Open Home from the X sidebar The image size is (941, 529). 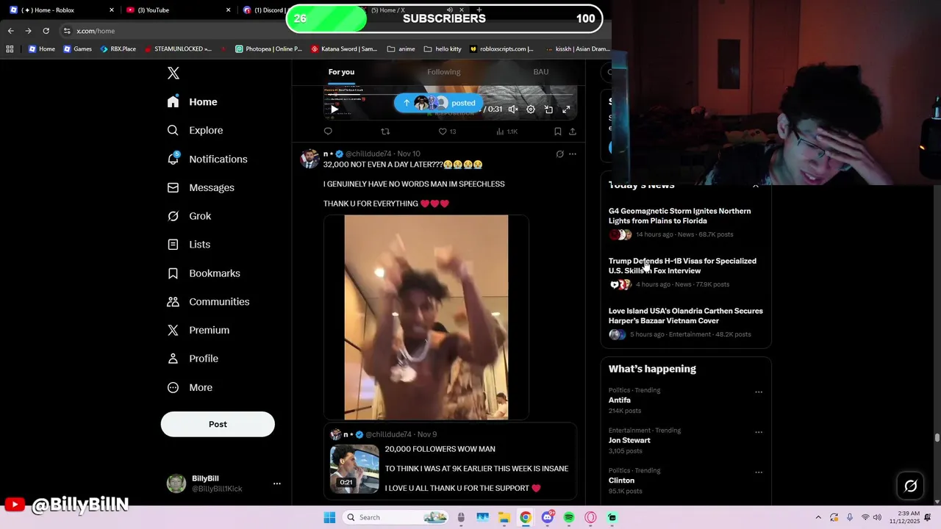(193, 102)
